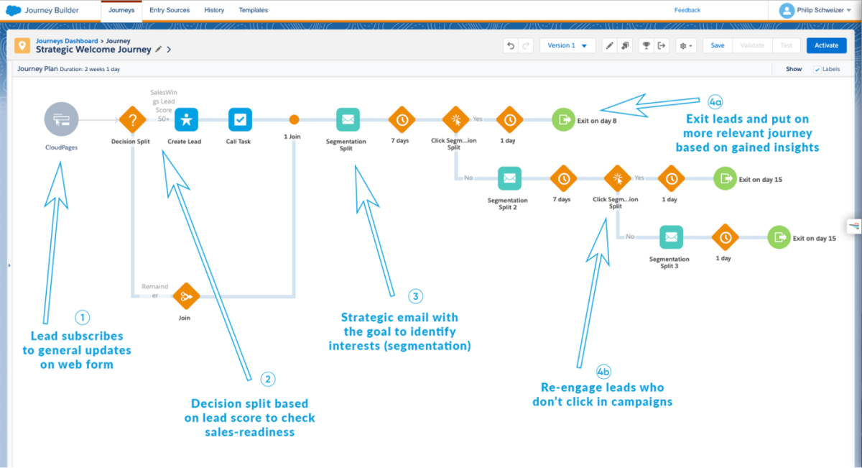Click the pencil edit toolbar icon
This screenshot has height=468, width=862.
(609, 45)
